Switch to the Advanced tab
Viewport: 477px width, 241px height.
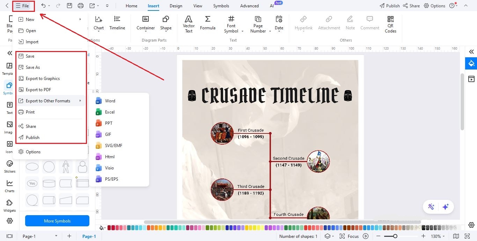(249, 6)
